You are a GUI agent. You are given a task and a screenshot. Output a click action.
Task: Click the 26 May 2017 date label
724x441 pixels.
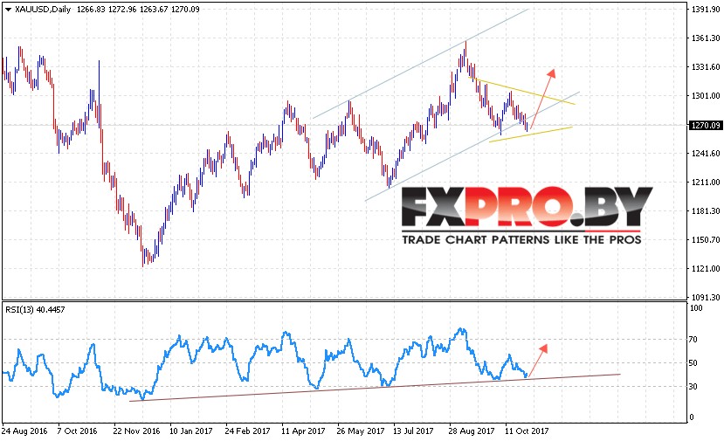[x=361, y=431]
